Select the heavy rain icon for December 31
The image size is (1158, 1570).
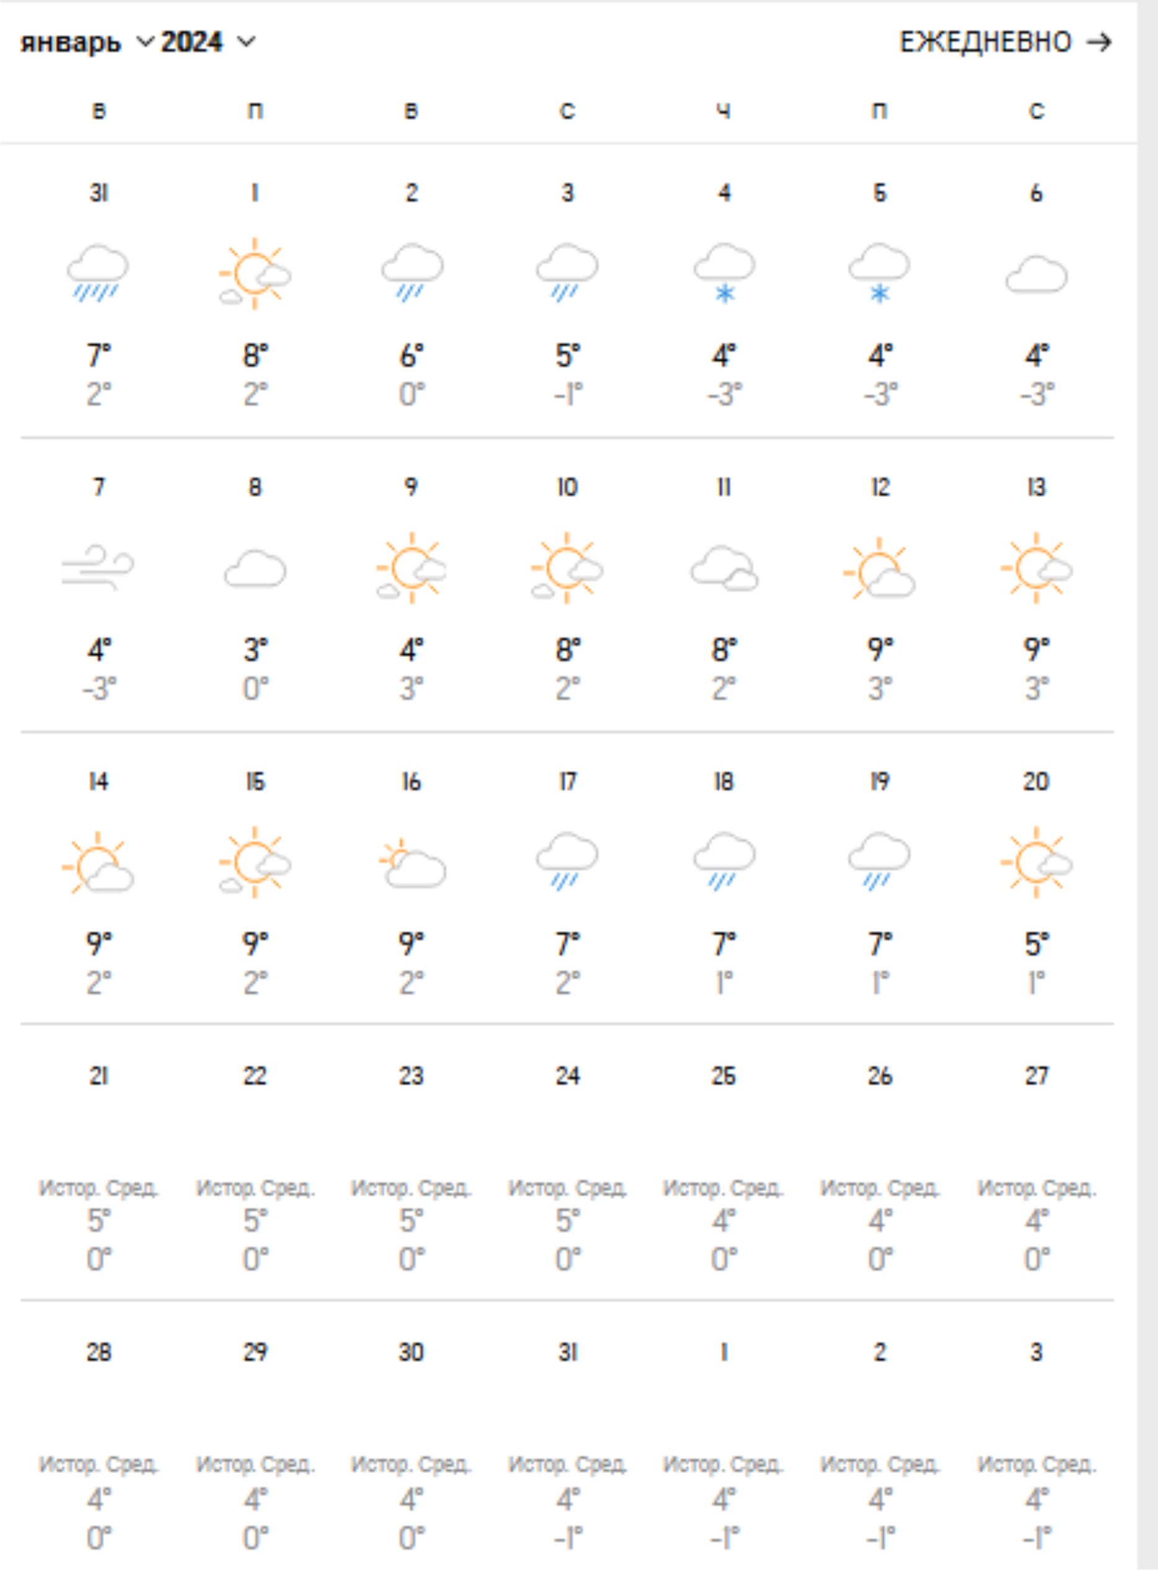tap(98, 273)
